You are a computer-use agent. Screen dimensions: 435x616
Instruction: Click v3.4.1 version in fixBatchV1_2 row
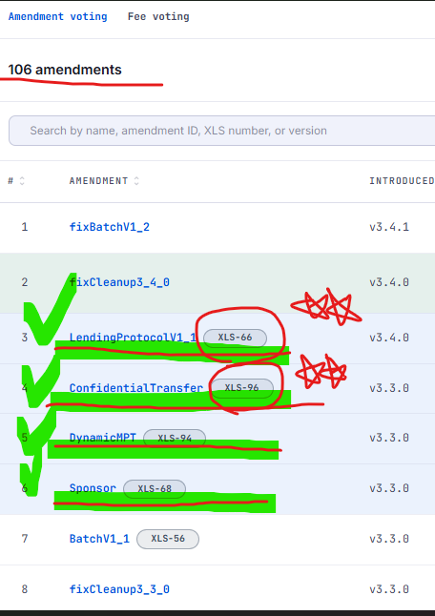pos(389,227)
